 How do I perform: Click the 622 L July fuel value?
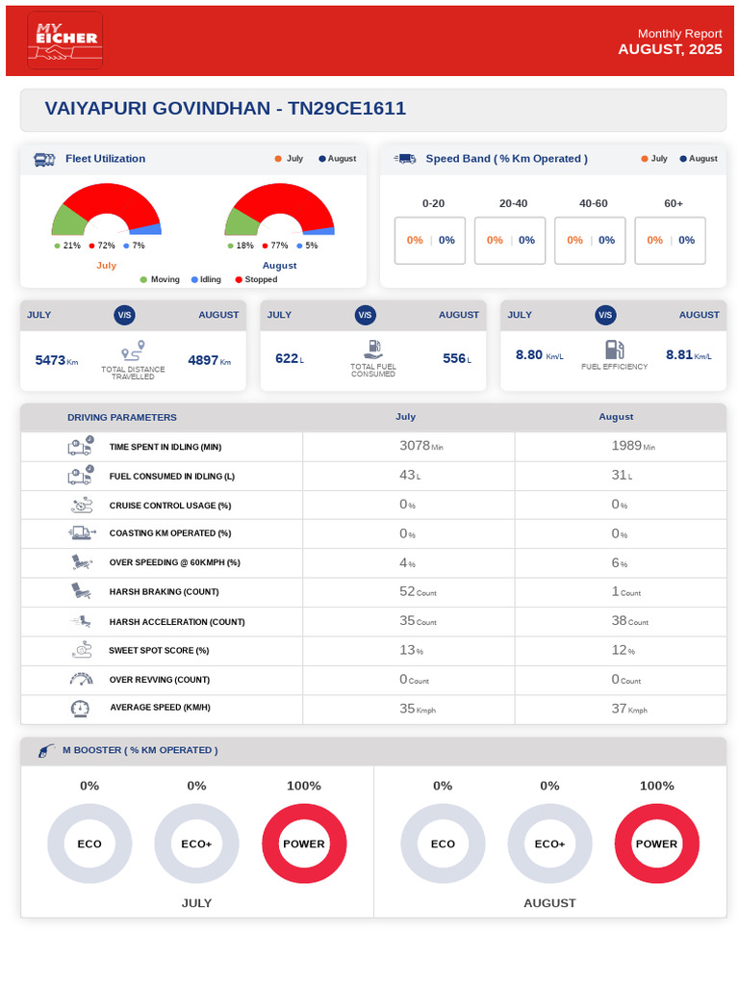coord(290,358)
